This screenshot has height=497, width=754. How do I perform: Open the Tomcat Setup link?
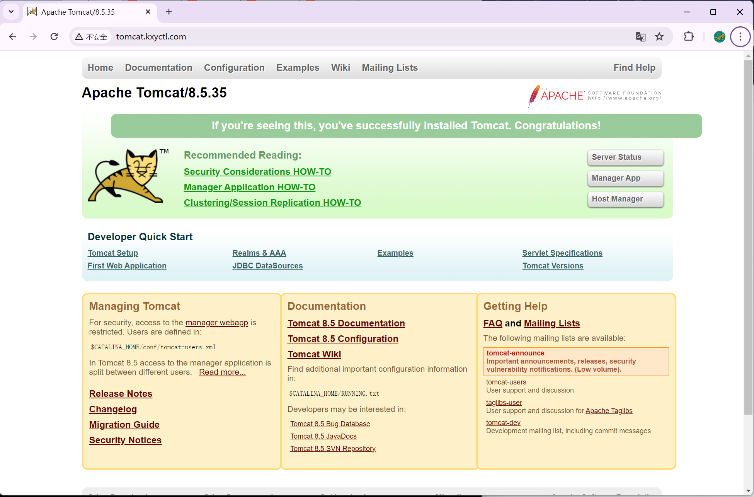click(x=113, y=253)
